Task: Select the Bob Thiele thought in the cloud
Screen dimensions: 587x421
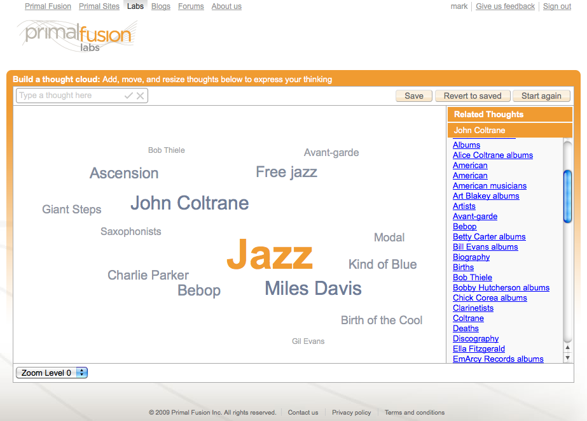Action: point(166,150)
